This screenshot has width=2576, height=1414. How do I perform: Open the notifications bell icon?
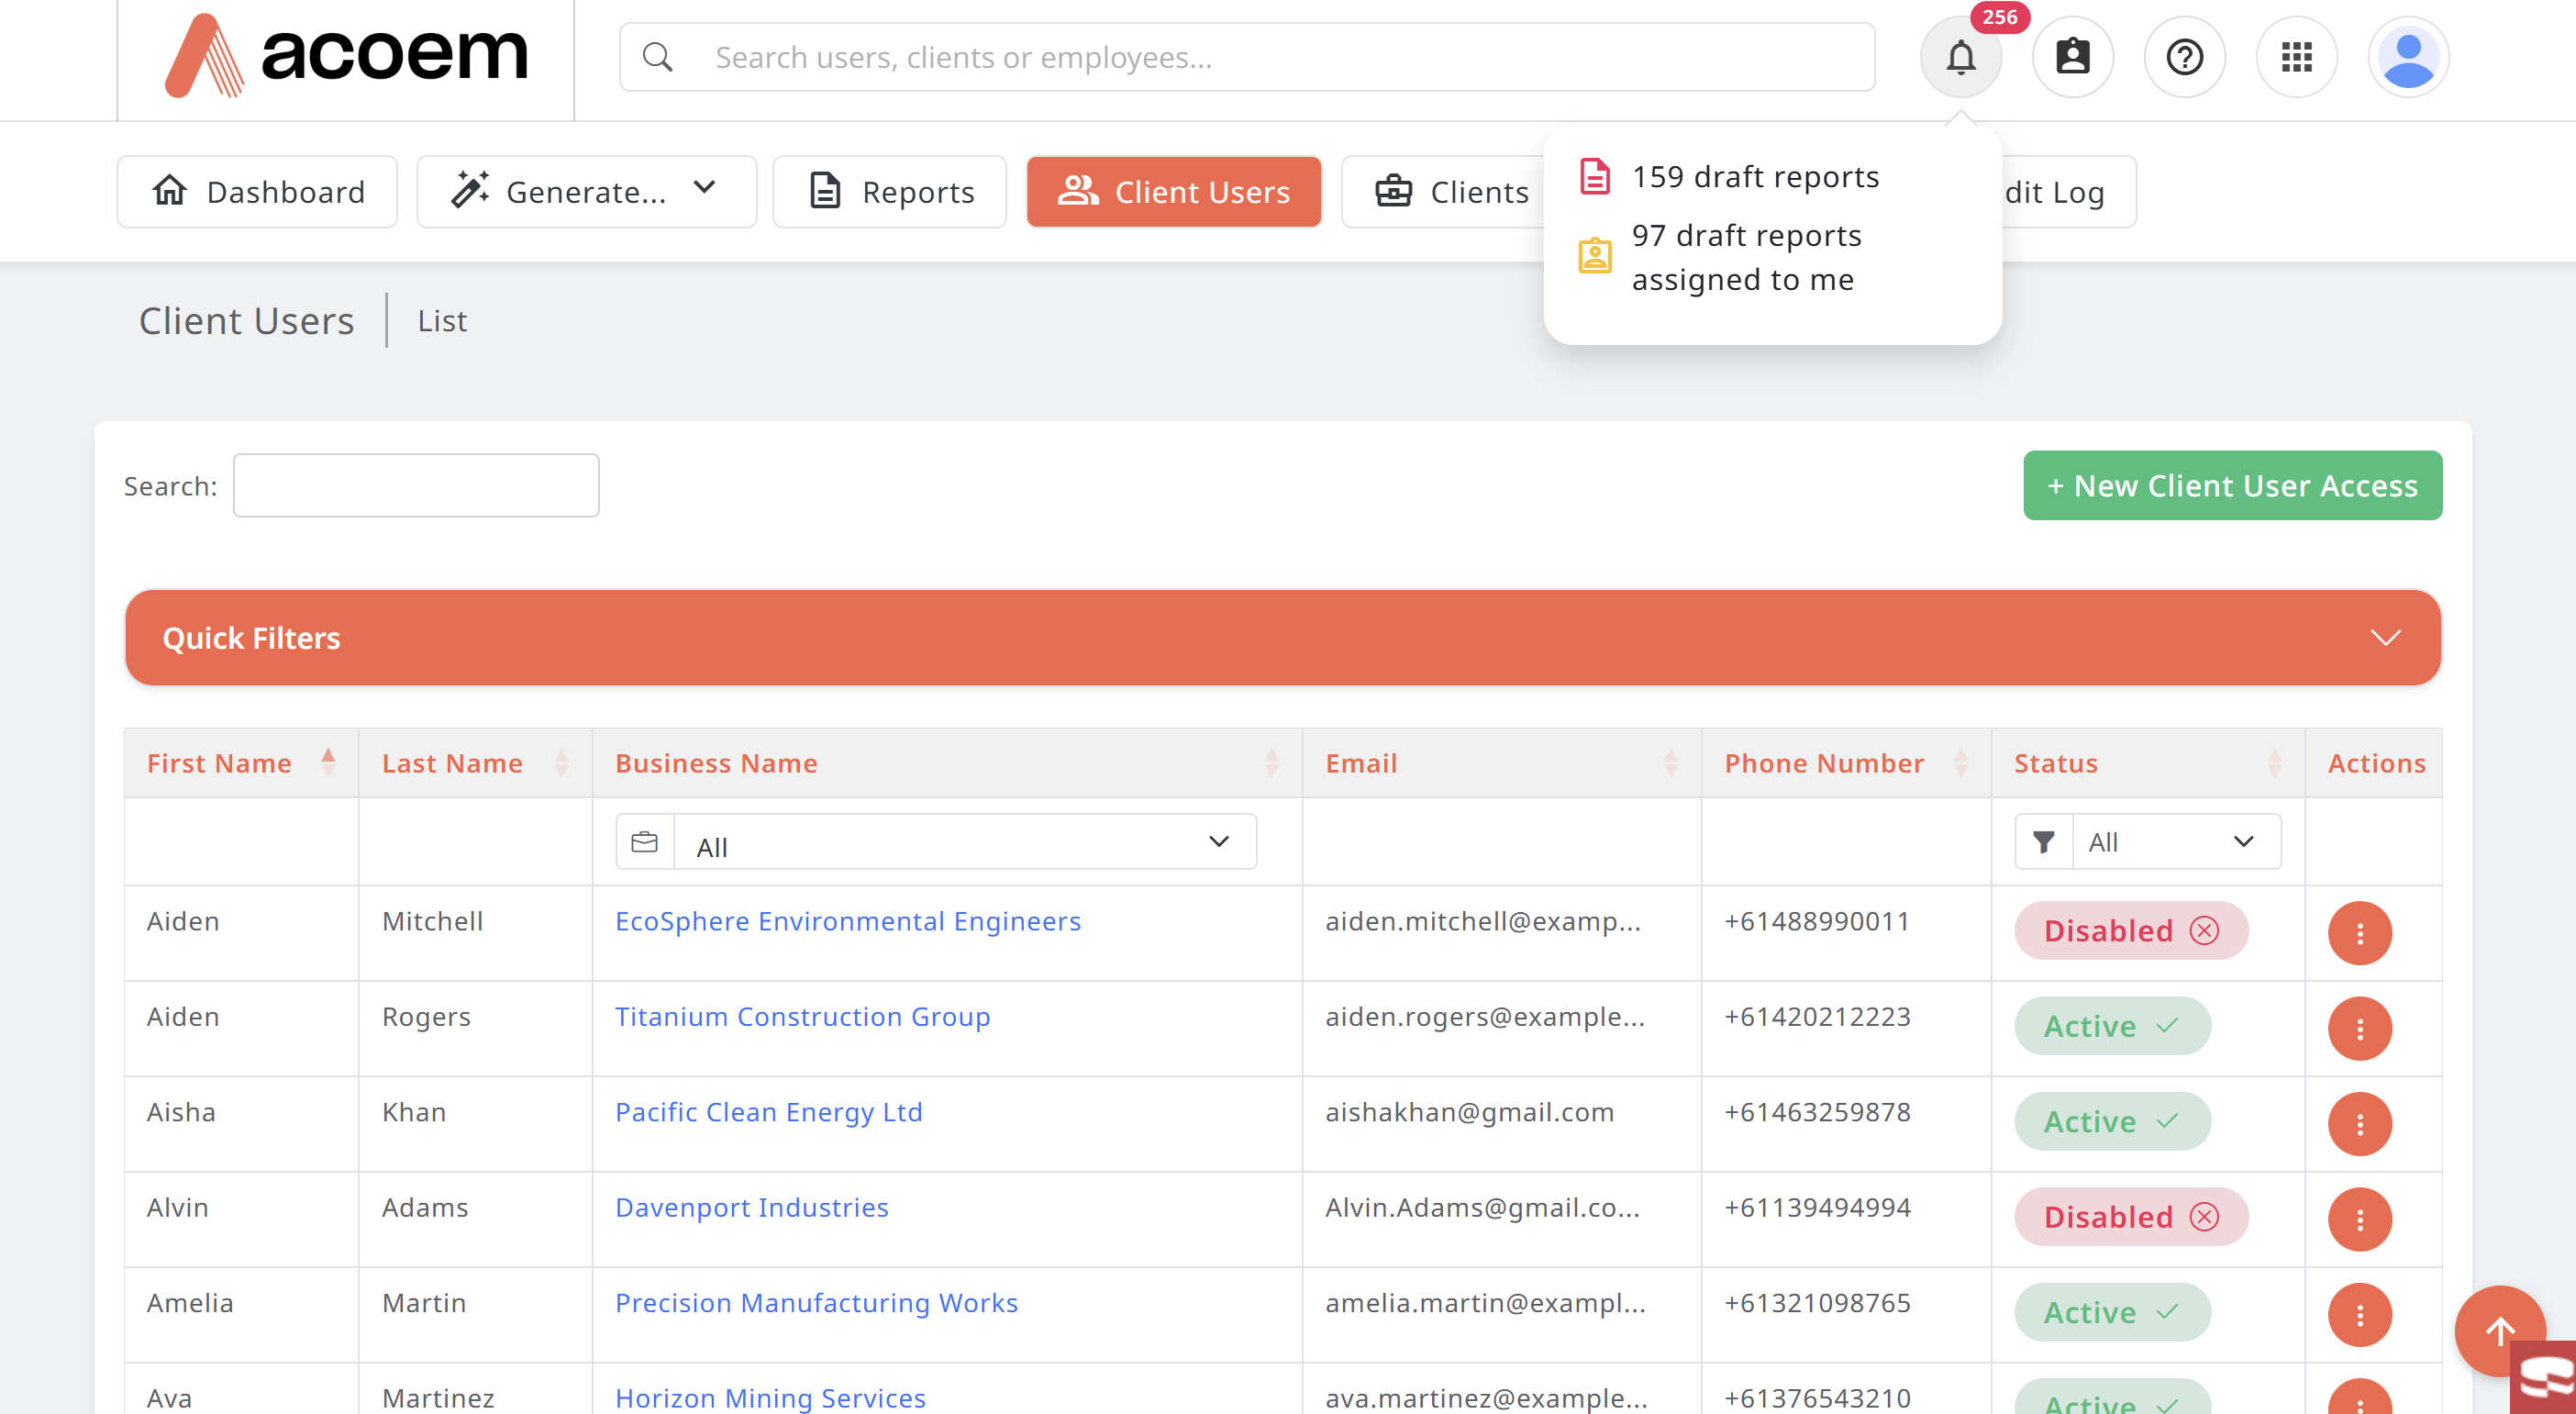(x=1960, y=57)
